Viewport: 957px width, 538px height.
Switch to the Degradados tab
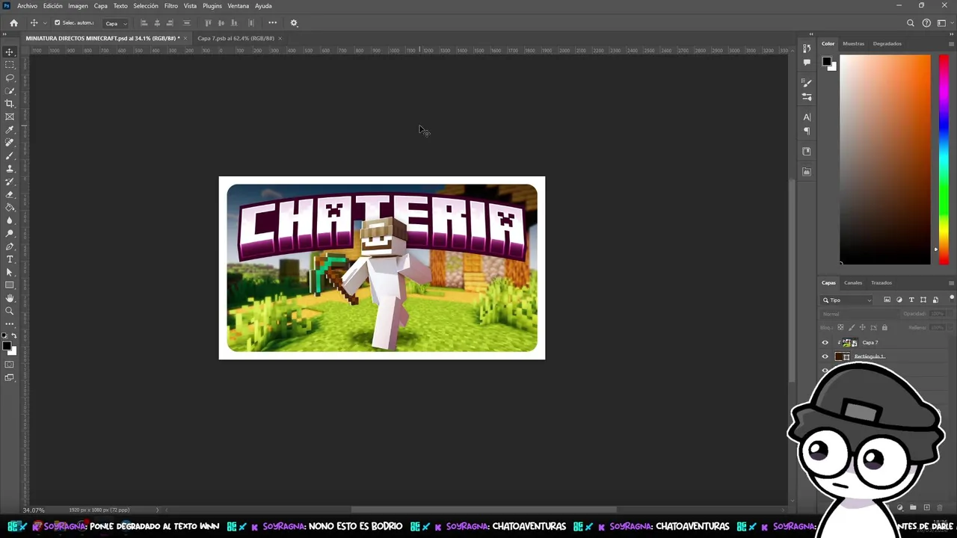point(887,44)
